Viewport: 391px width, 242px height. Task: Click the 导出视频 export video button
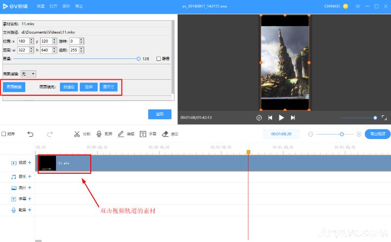coord(378,134)
